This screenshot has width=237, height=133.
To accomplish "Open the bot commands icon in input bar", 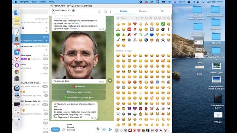I will (x=97, y=129).
